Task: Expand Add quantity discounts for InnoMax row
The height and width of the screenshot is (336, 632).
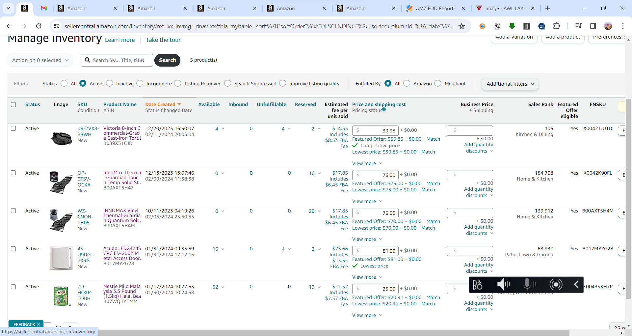Action: 479,192
